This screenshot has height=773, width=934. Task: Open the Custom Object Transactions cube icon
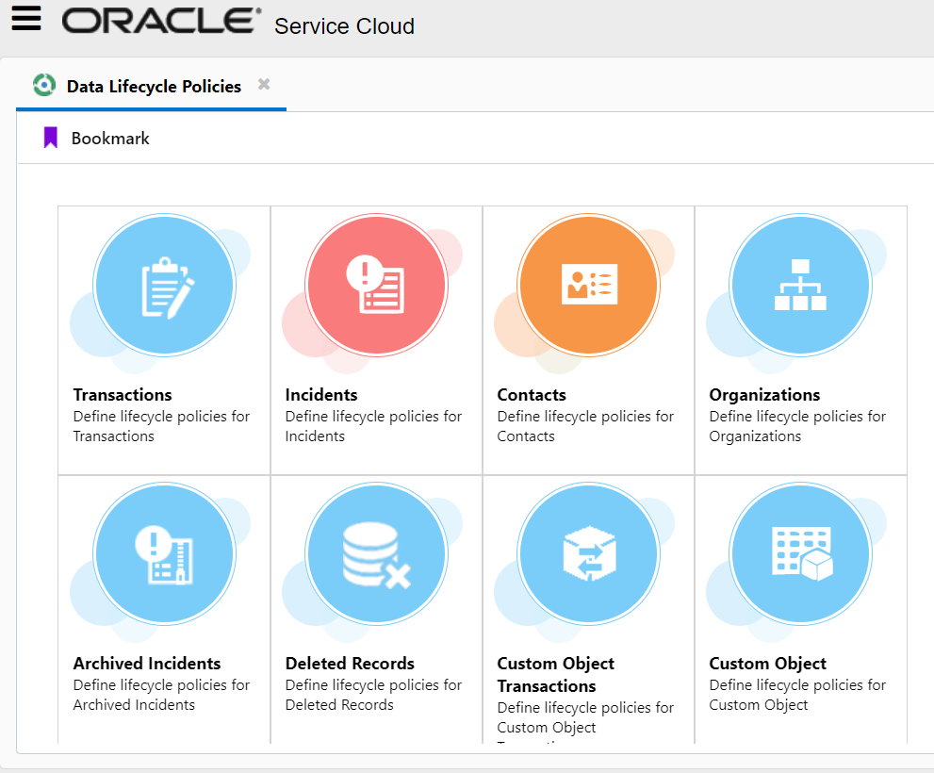point(588,554)
